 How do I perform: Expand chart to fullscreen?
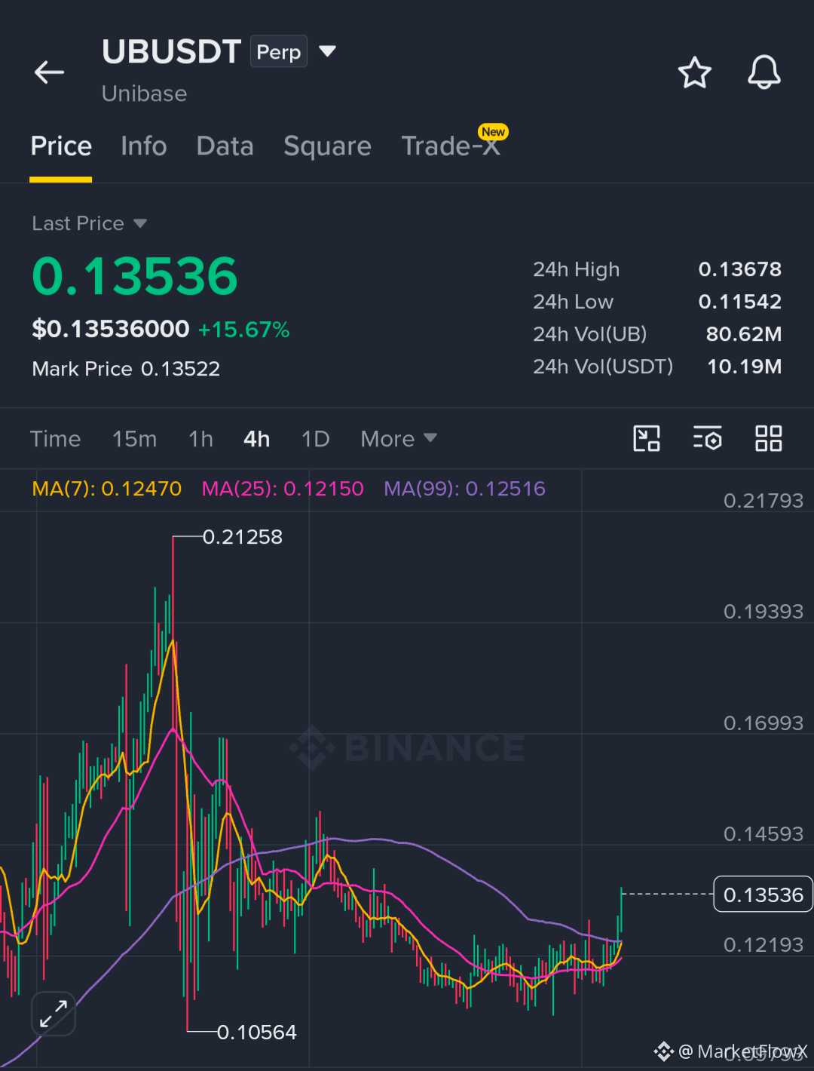point(54,1014)
